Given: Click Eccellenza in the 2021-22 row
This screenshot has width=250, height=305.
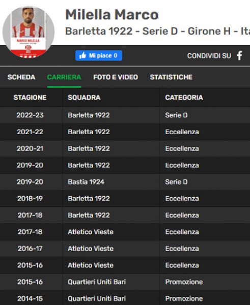Looking at the screenshot, I should click(x=182, y=132).
